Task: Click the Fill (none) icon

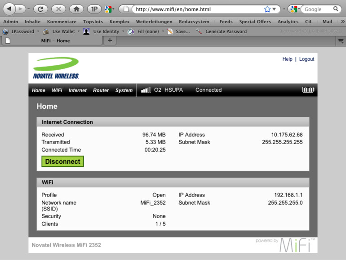Action: pyautogui.click(x=131, y=31)
